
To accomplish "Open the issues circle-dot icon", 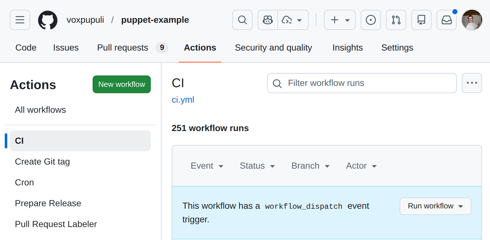I will (x=371, y=20).
